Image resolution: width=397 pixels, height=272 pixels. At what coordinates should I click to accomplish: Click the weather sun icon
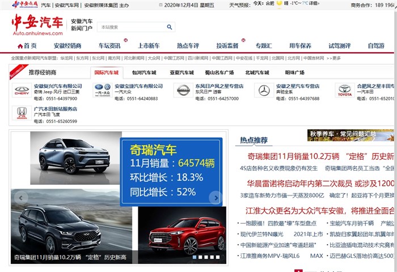279,3
